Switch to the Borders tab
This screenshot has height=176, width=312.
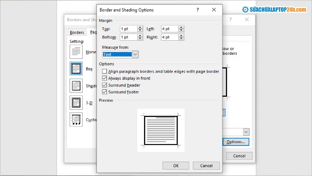tap(77, 32)
